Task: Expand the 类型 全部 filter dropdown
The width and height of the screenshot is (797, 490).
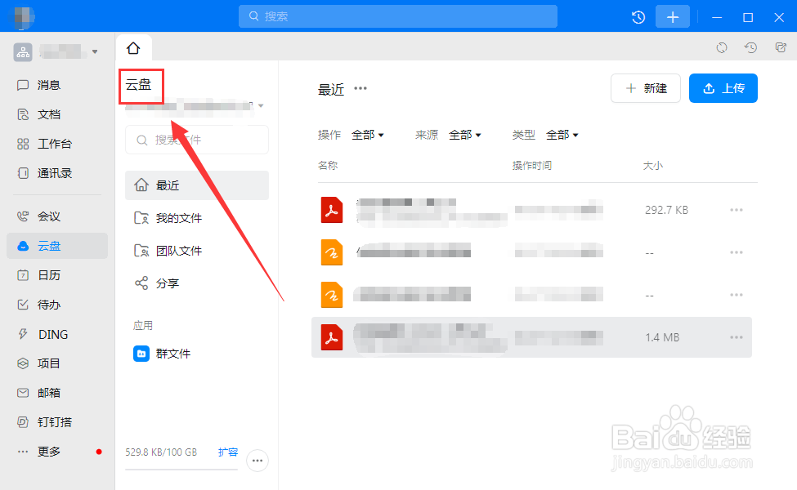Action: tap(562, 135)
